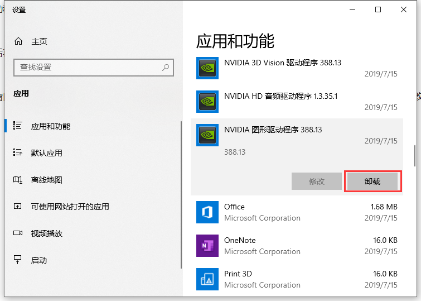
Task: Click the 启动 startup icon
Action: click(x=18, y=260)
